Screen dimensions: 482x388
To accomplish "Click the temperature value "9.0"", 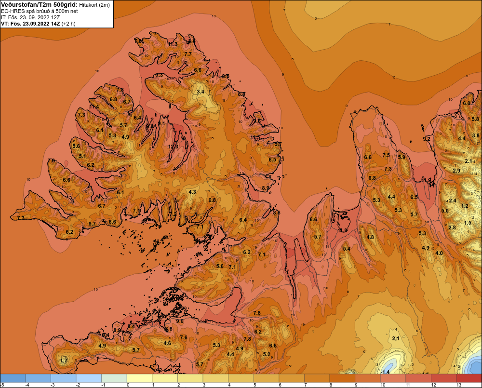I will [x=179, y=321].
